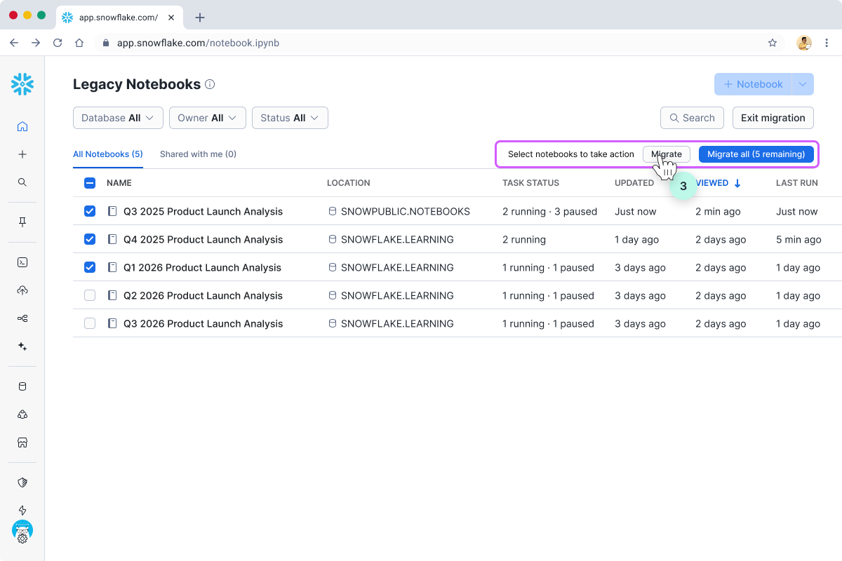Image resolution: width=842 pixels, height=561 pixels.
Task: Open Q2 2026 Product Launch Analysis notebook
Action: (203, 295)
